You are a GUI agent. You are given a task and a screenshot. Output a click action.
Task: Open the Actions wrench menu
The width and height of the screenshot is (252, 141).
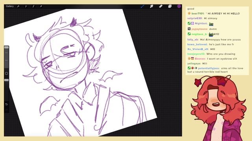(19, 6)
